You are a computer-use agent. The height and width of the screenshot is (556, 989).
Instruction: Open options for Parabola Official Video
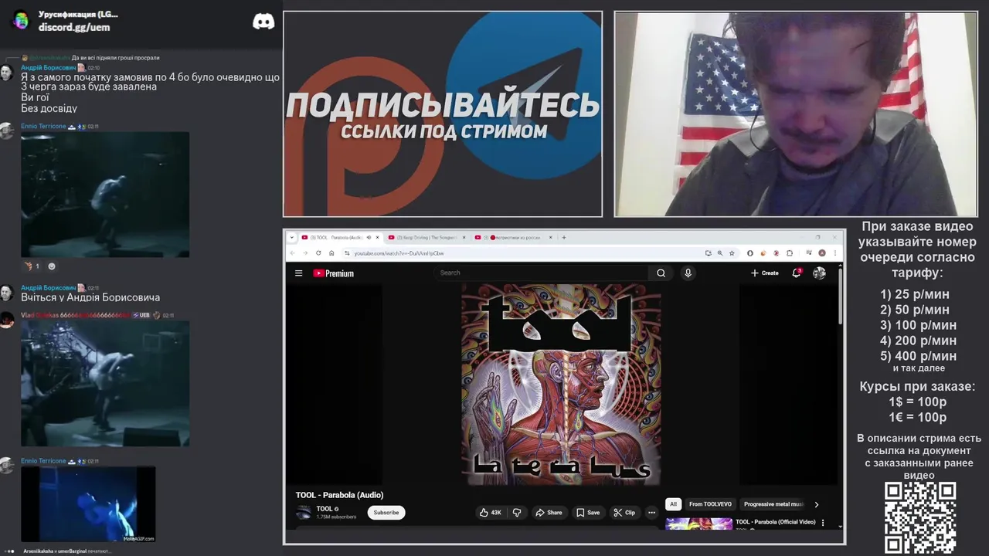823,523
